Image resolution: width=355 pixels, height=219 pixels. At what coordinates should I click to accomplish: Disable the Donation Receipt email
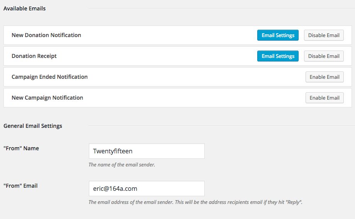coord(324,56)
